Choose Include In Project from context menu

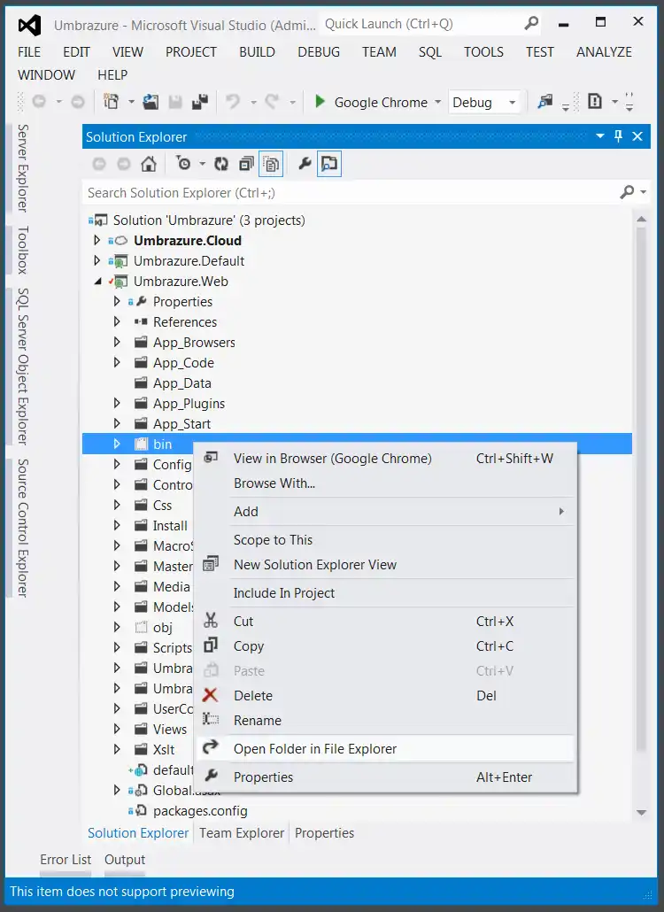[385, 592]
